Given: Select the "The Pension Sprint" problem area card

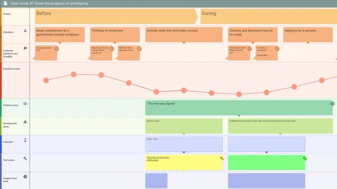Looking at the screenshot, I should click(x=239, y=108).
